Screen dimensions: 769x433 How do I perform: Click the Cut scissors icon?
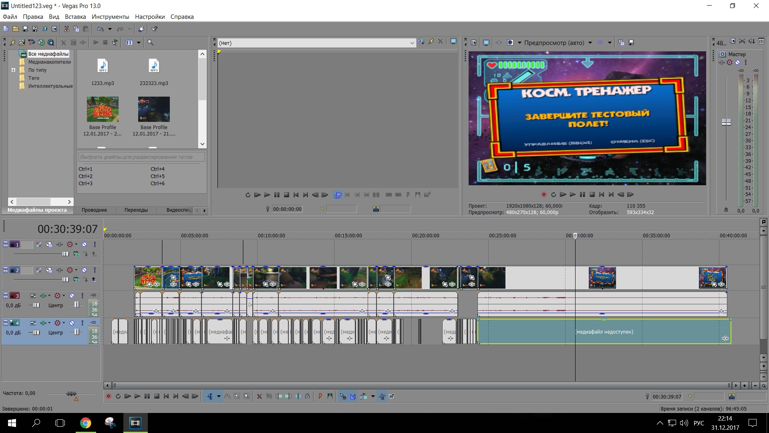click(66, 29)
